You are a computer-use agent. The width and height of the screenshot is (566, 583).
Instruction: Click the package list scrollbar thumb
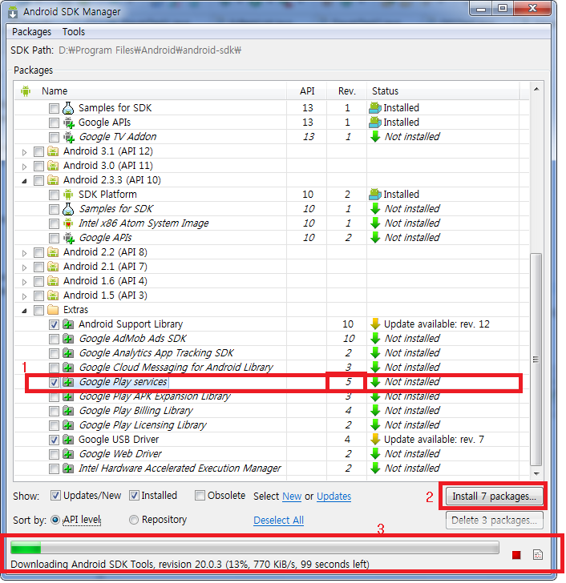pos(536,359)
